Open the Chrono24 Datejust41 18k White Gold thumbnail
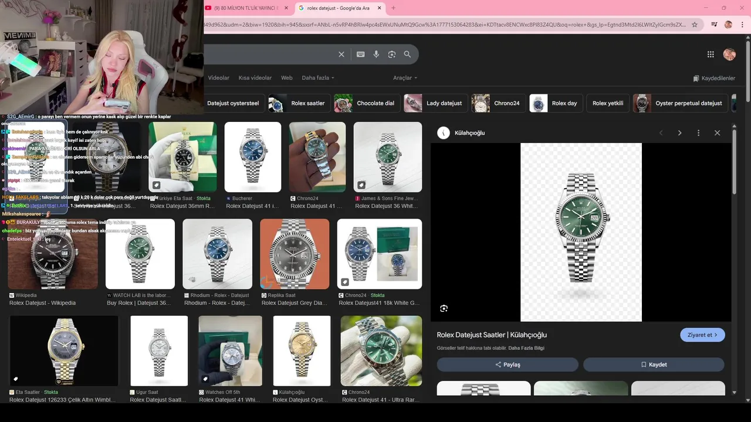The height and width of the screenshot is (422, 751). (380, 254)
